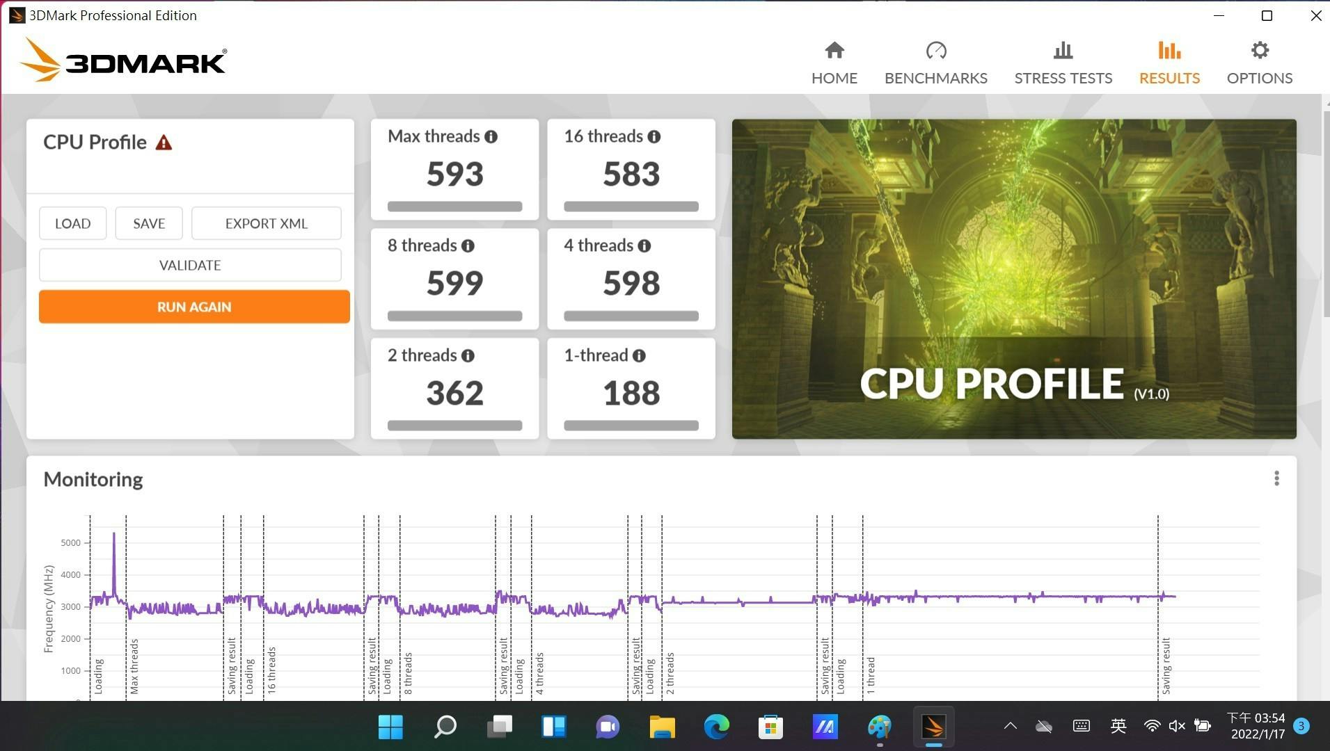Click the CPU PROFILE preview image
This screenshot has width=1330, height=751.
(x=1014, y=279)
